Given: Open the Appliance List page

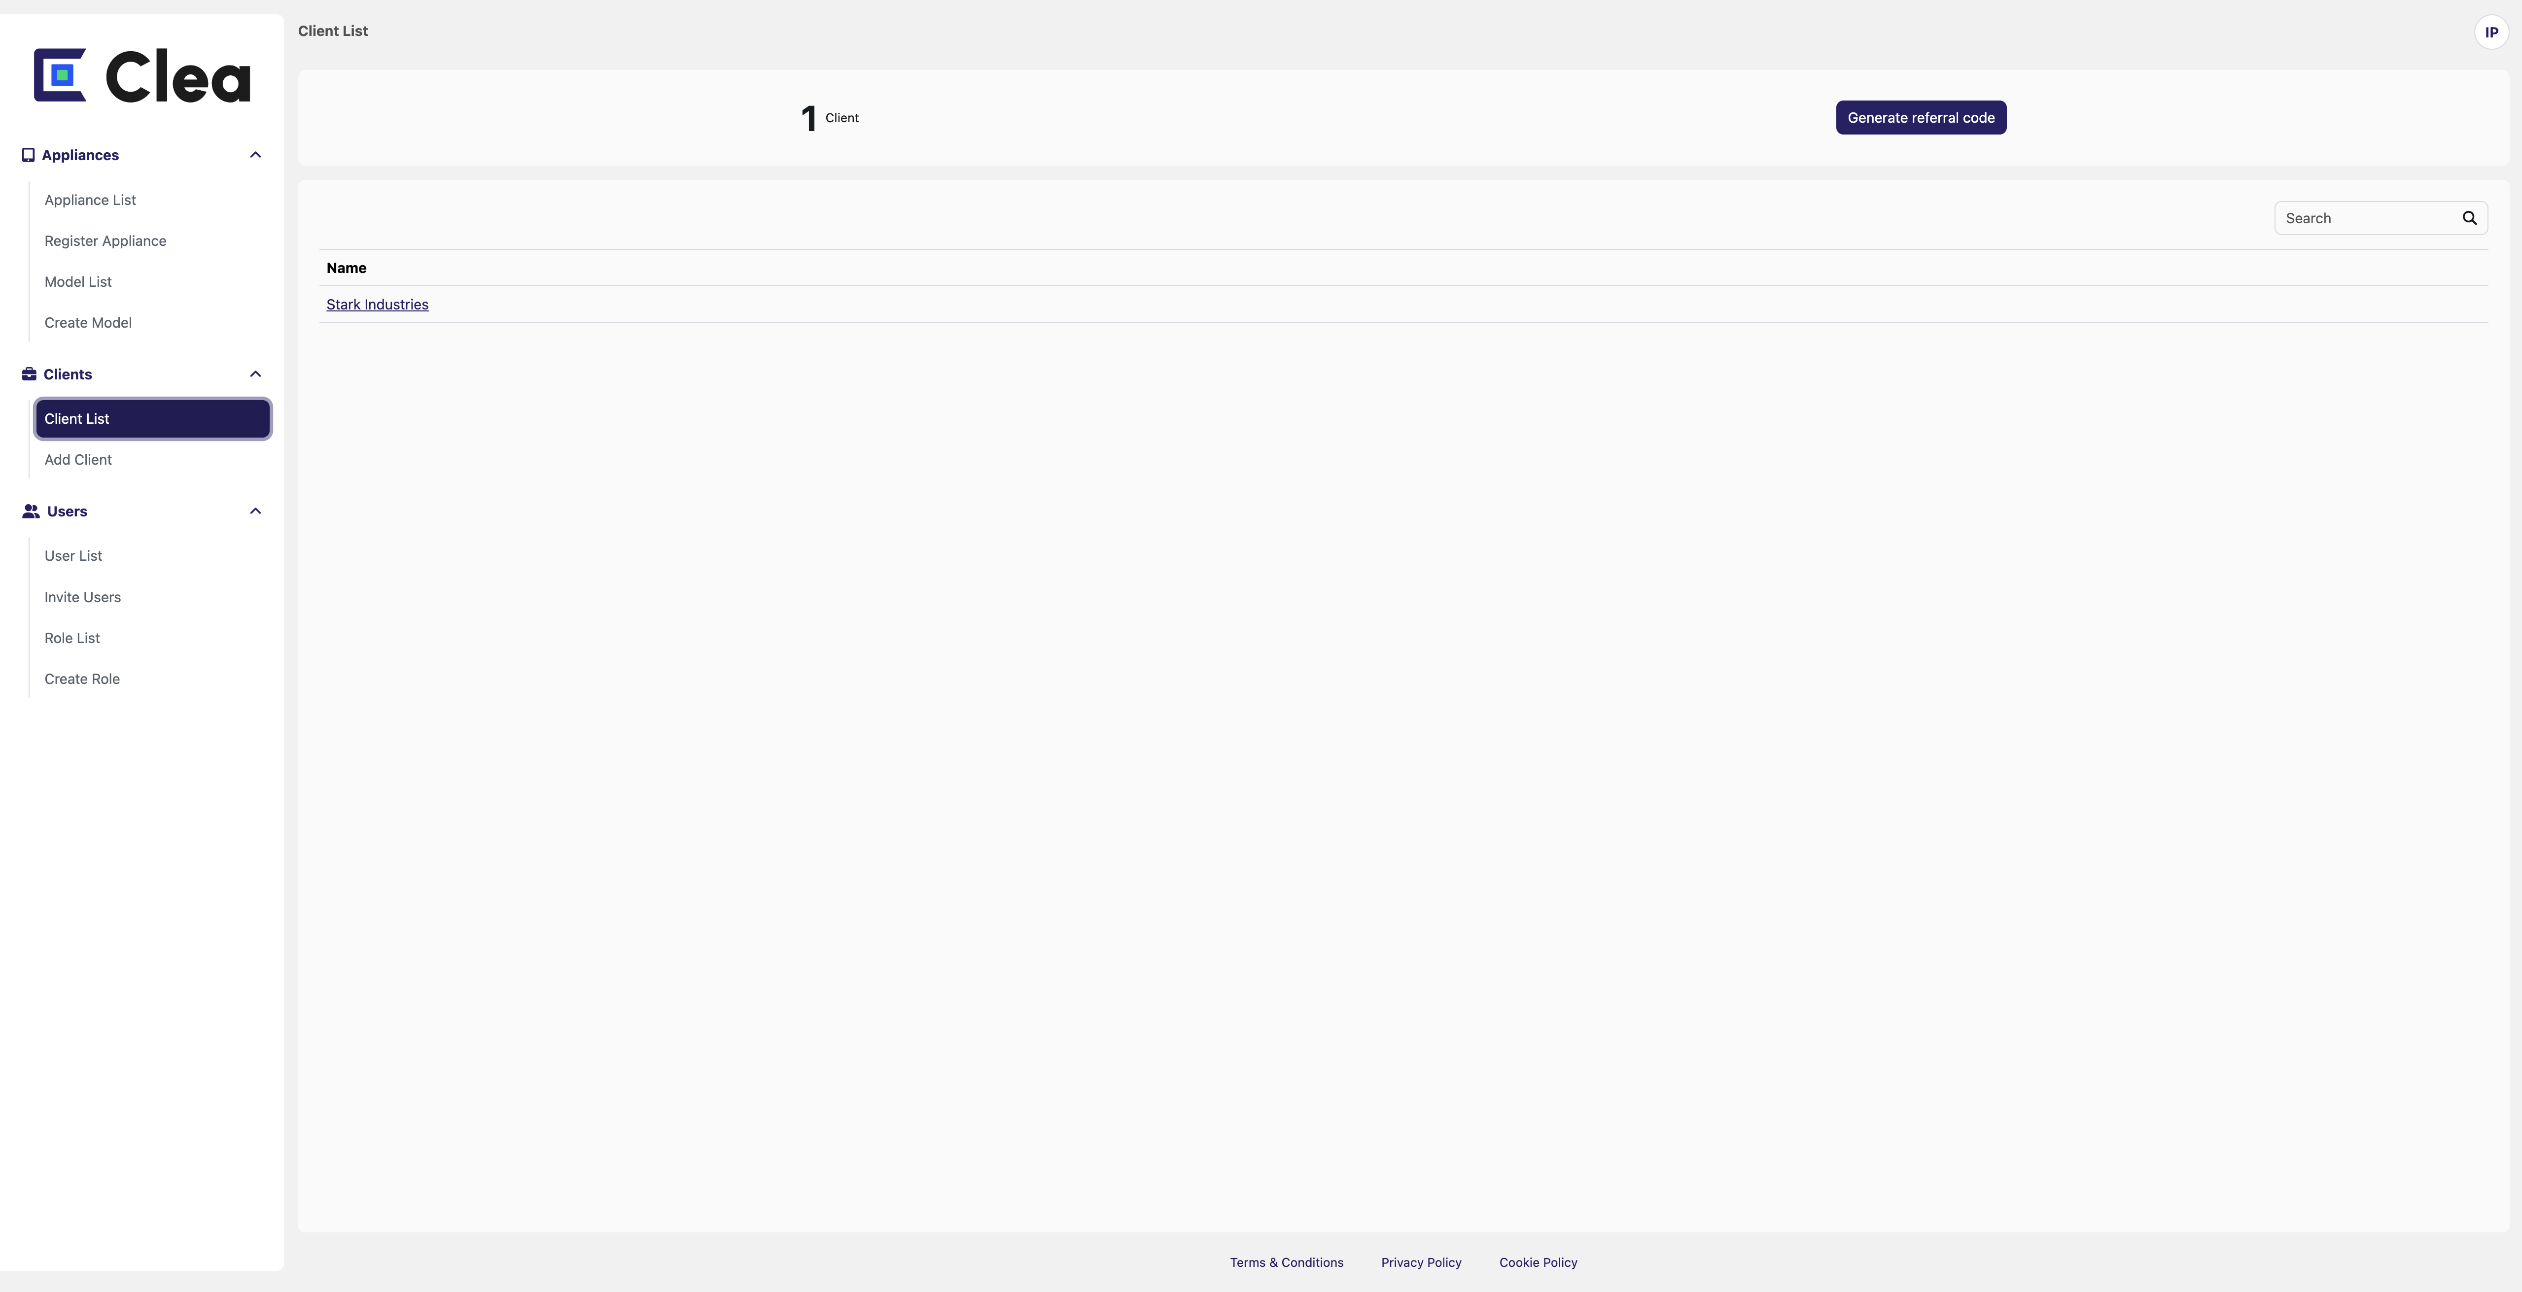Looking at the screenshot, I should (x=89, y=200).
